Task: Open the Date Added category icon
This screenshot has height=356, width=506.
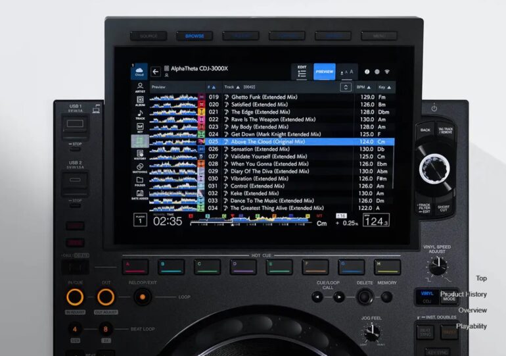Action: click(140, 195)
